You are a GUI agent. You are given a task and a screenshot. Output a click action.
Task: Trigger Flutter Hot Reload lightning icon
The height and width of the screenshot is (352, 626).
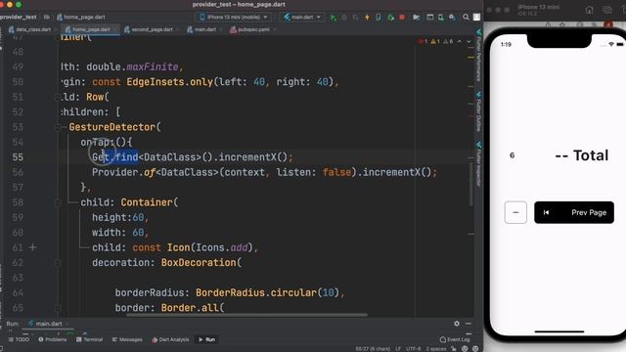(367, 18)
